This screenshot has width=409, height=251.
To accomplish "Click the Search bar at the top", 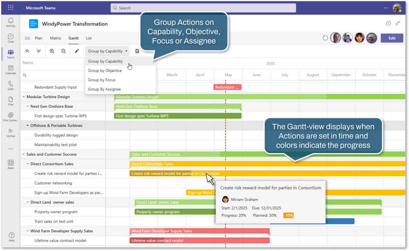I will click(x=203, y=8).
